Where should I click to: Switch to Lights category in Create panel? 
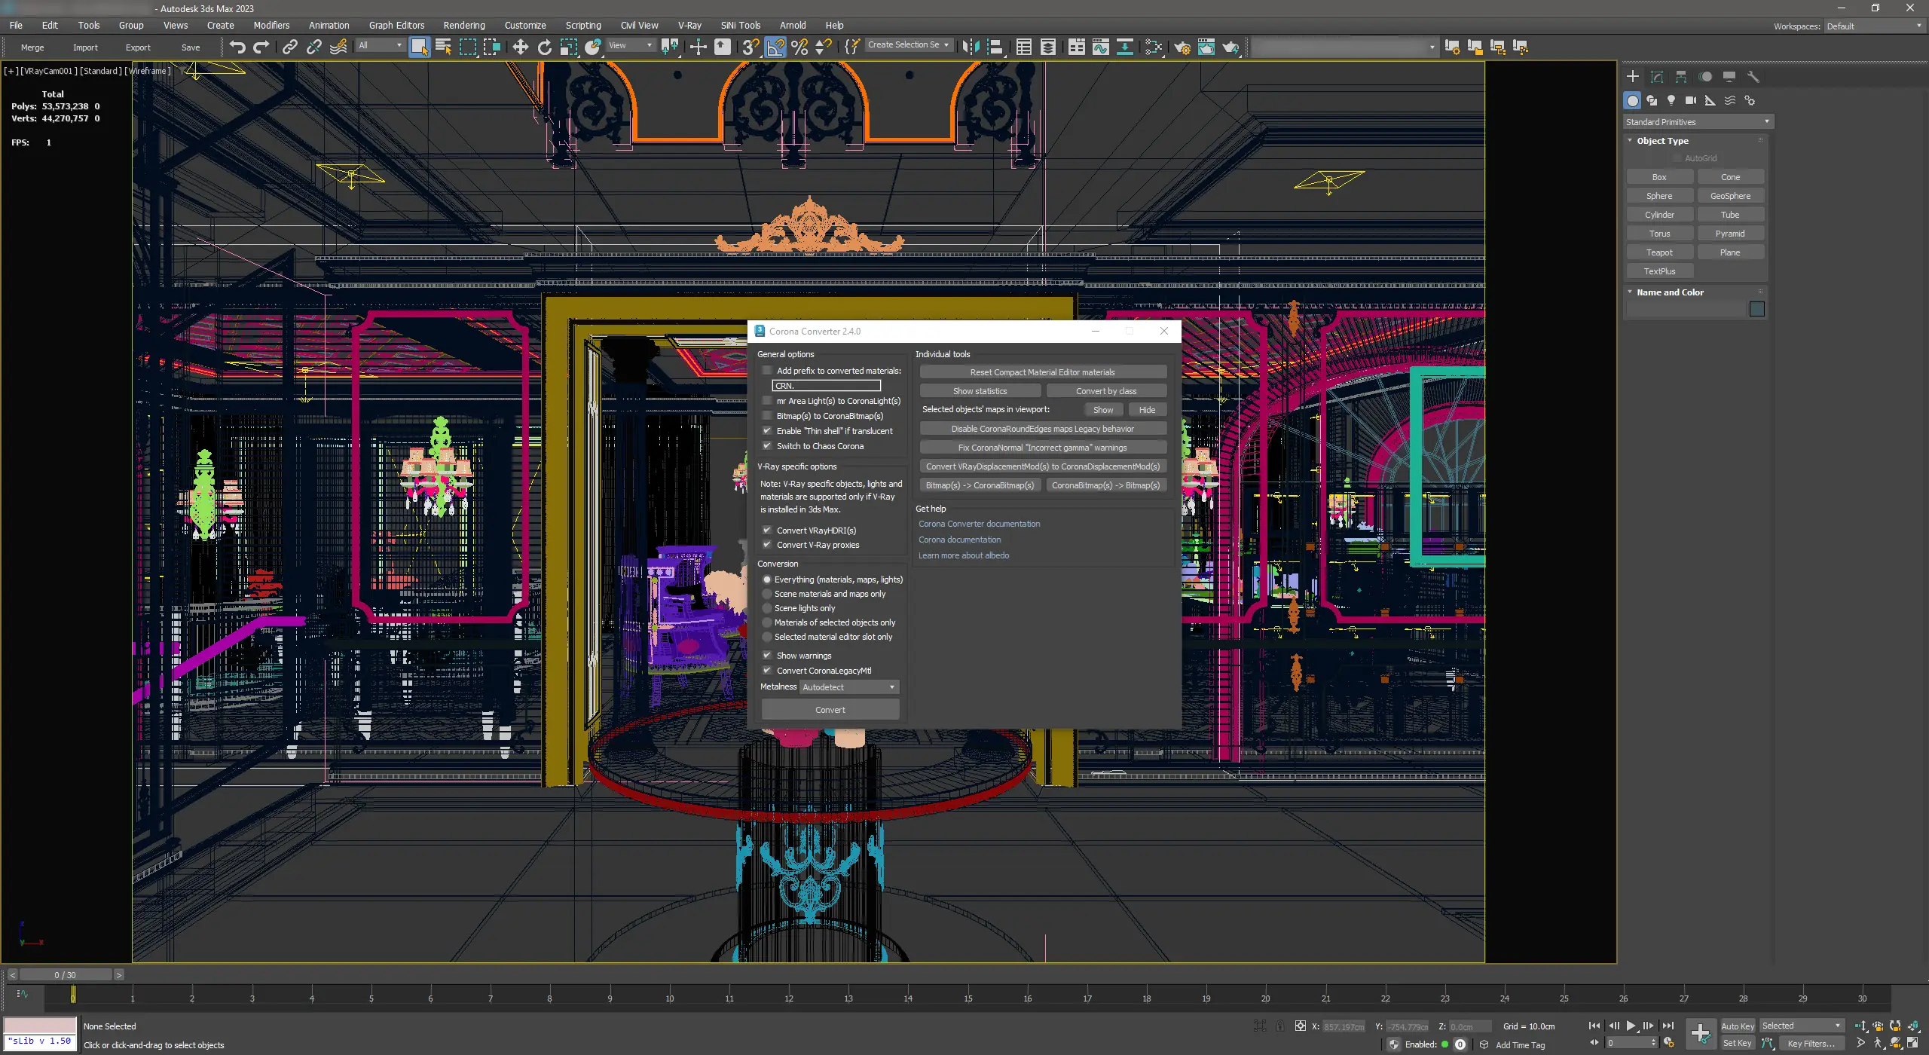click(1671, 100)
